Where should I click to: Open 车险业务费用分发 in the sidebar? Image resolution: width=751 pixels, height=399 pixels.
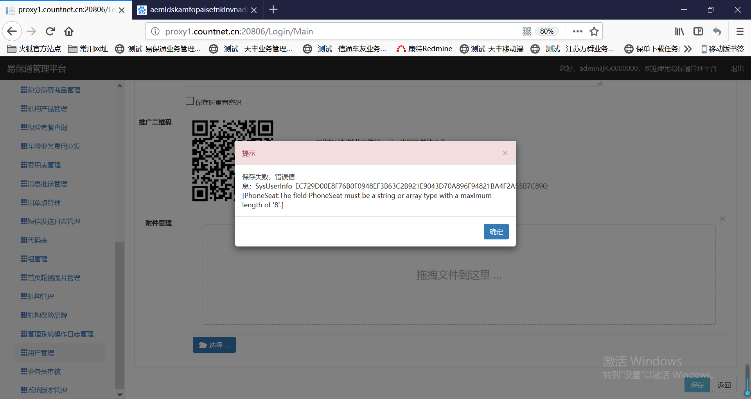(51, 146)
